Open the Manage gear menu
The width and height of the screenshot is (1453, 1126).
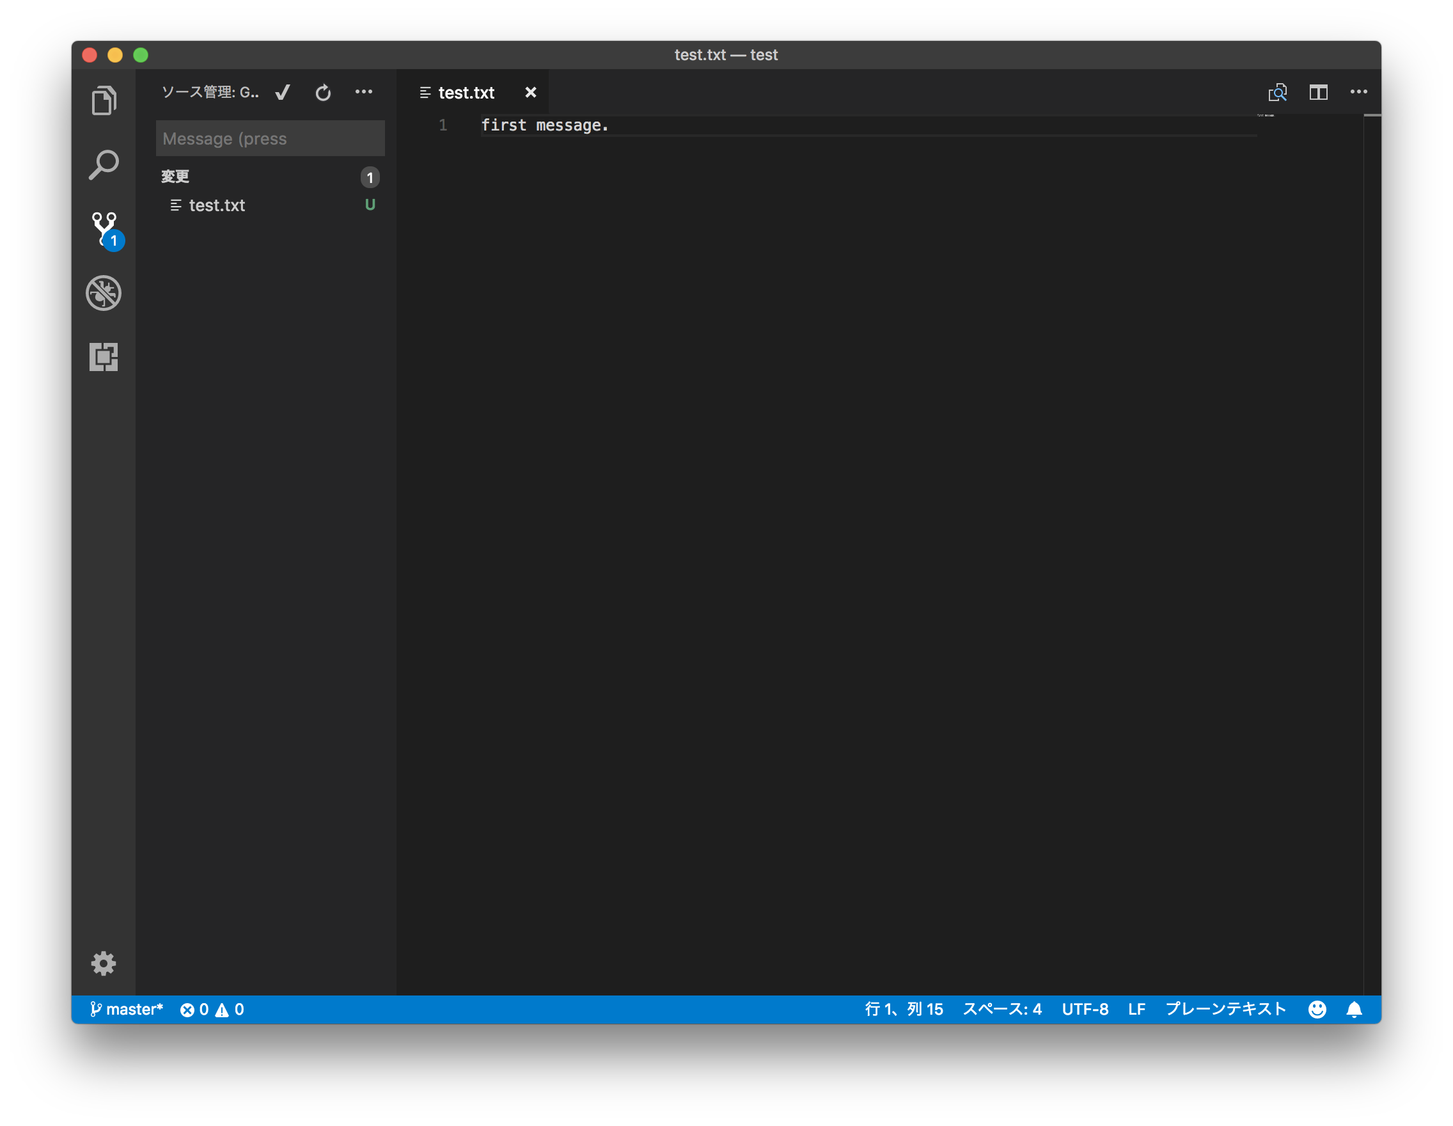[x=104, y=963]
